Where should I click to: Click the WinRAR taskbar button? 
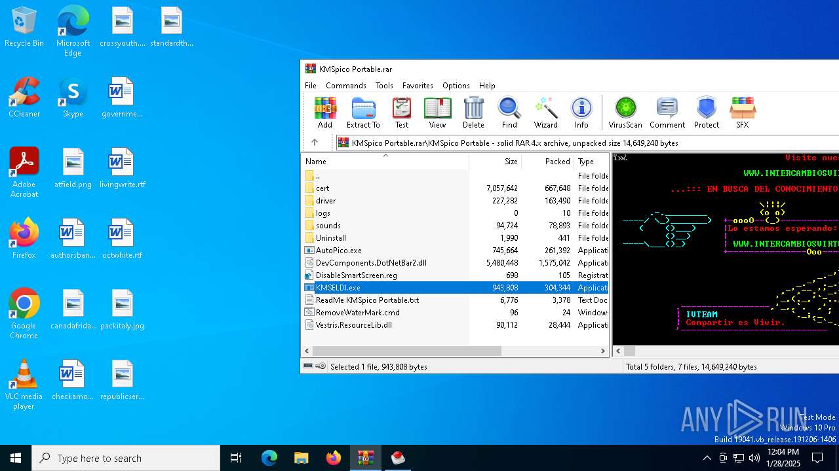[x=365, y=458]
